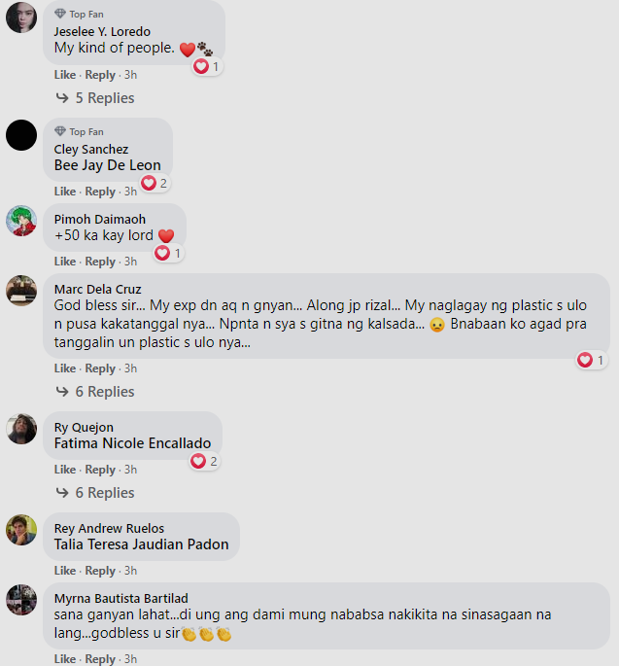
Task: Open heart reactions on Ry Quejon's comment
Action: 204,461
